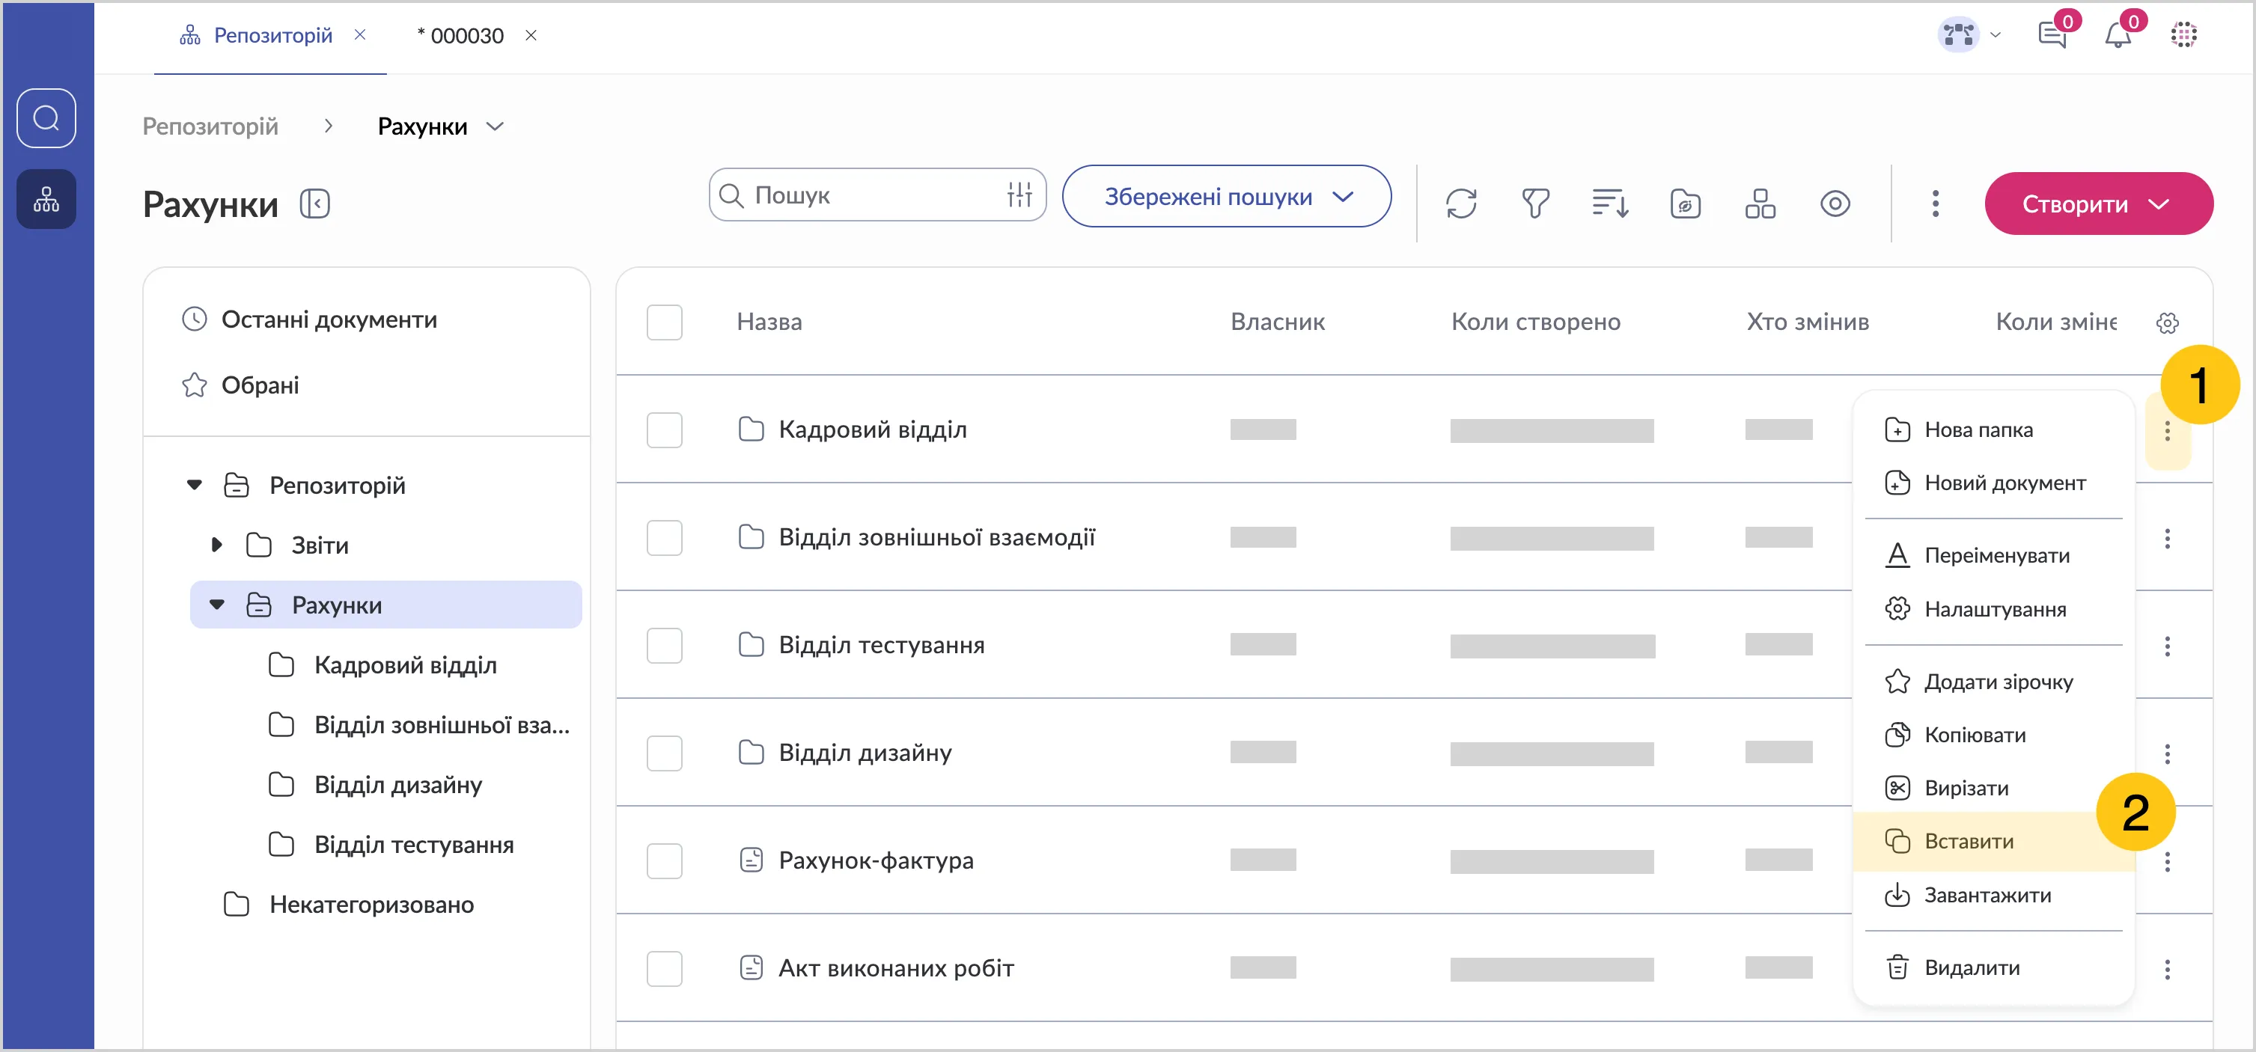Viewport: 2256px width, 1052px height.
Task: Click the refresh icon in toolbar
Action: (x=1461, y=204)
